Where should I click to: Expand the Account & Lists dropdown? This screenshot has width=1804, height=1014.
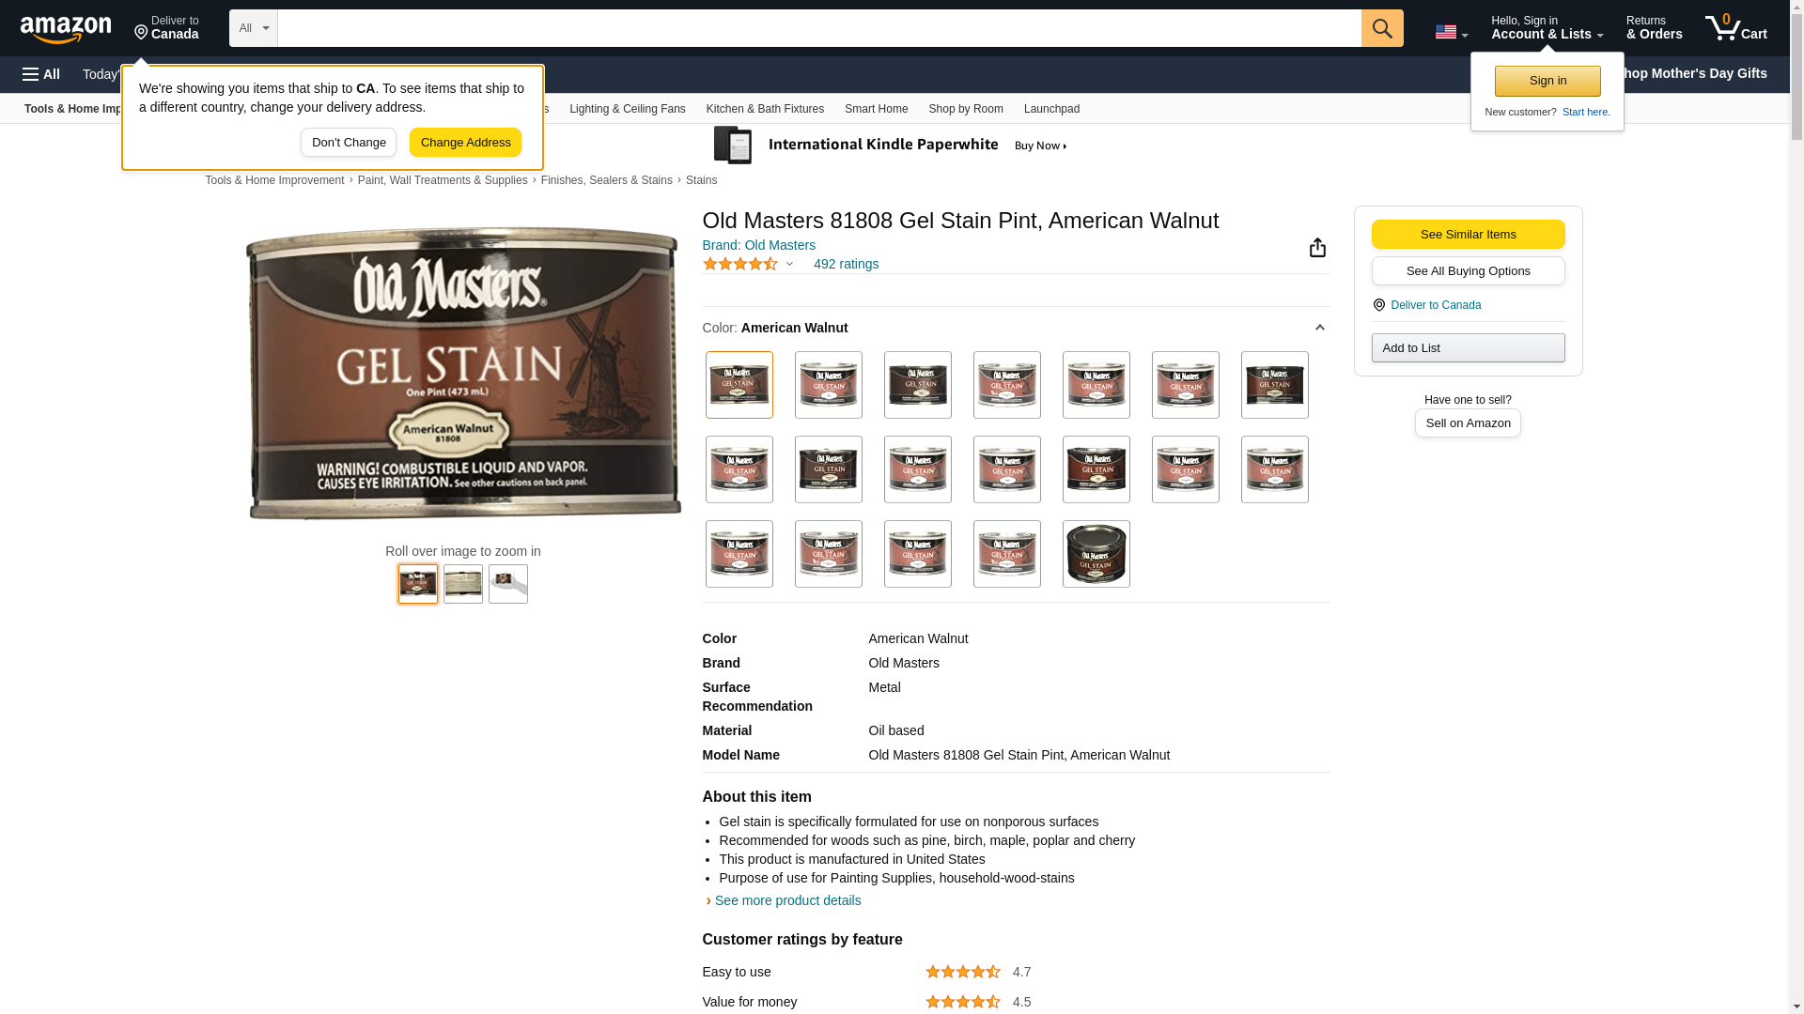[1547, 28]
